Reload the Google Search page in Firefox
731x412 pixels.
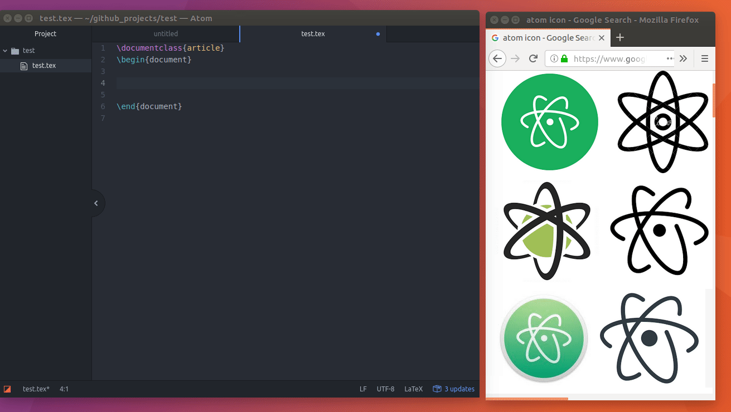pos(533,58)
